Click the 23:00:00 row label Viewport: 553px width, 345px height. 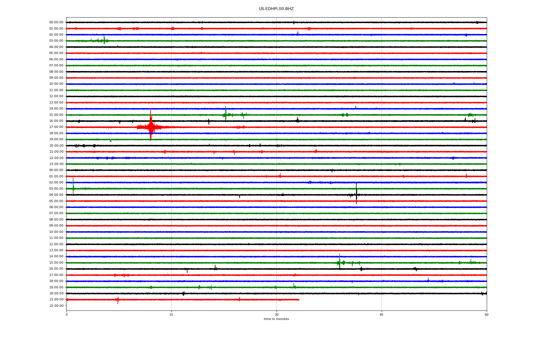click(56, 164)
